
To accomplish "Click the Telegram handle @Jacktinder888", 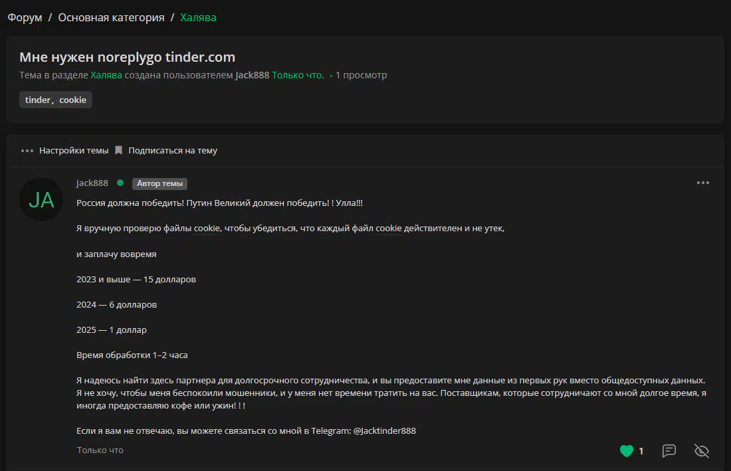I will tap(385, 431).
